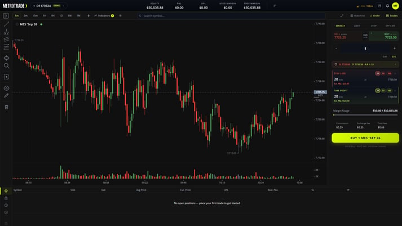Switch to STP LMT order tab
402x226 pixels.
(x=390, y=26)
